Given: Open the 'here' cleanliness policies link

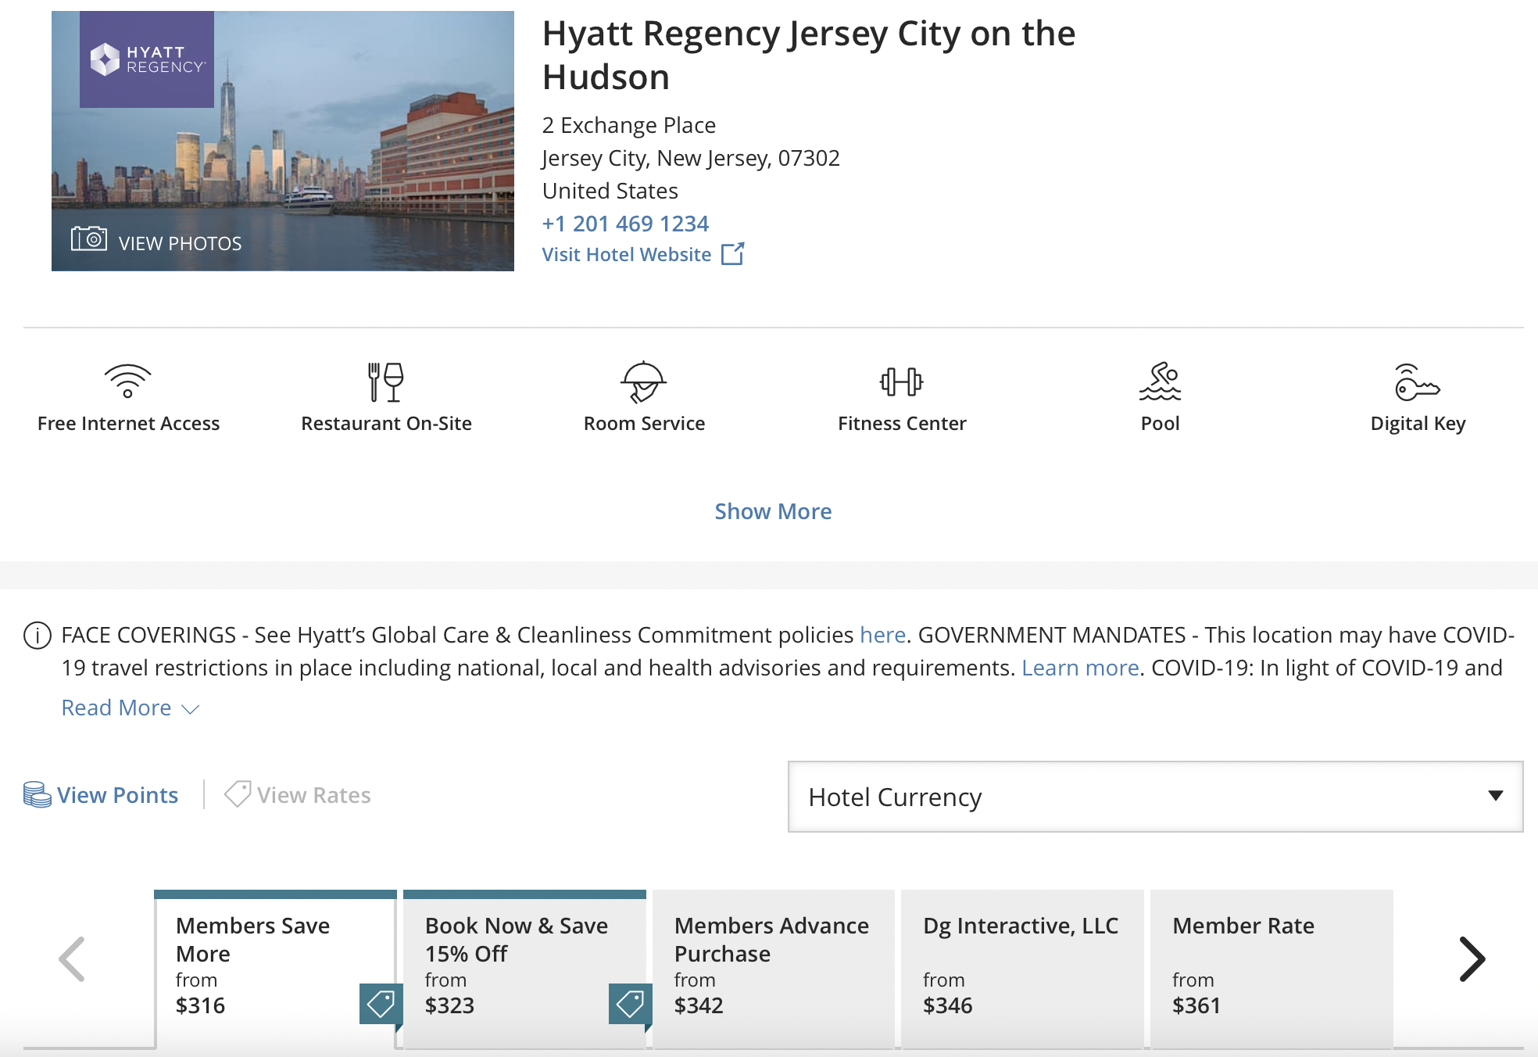Looking at the screenshot, I should click(882, 635).
